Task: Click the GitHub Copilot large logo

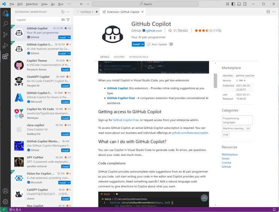Action: click(113, 34)
